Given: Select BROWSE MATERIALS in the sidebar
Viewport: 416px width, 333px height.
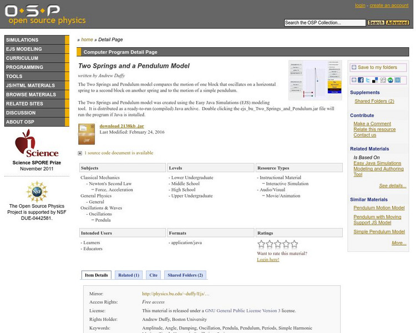Looking at the screenshot, I should [37, 94].
